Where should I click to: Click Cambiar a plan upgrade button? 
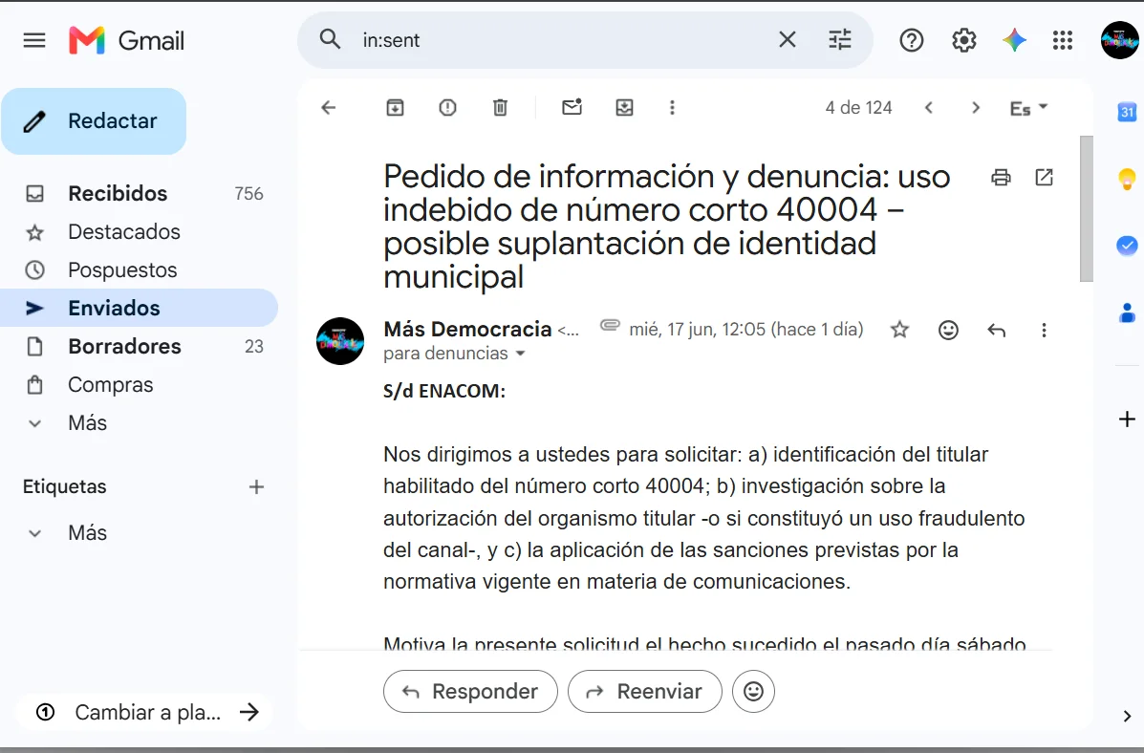[x=143, y=711]
